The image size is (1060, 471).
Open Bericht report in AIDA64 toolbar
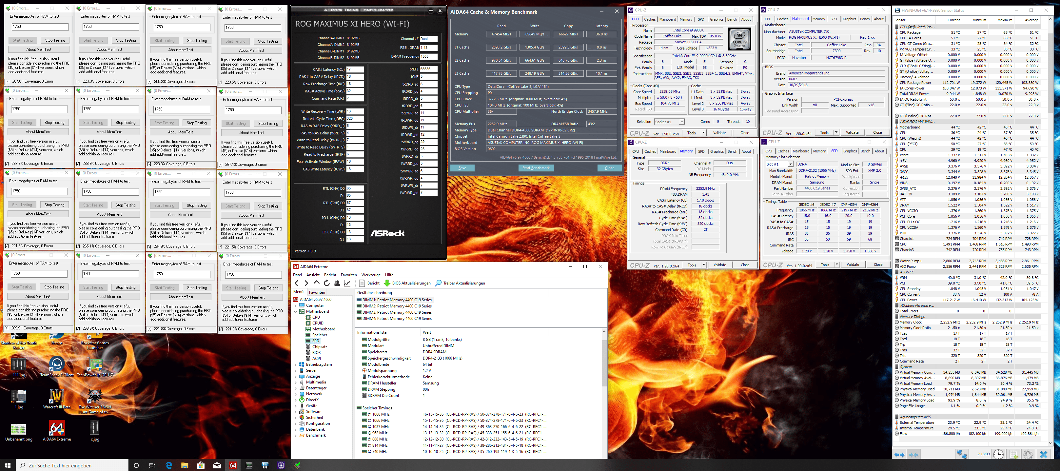click(x=369, y=283)
